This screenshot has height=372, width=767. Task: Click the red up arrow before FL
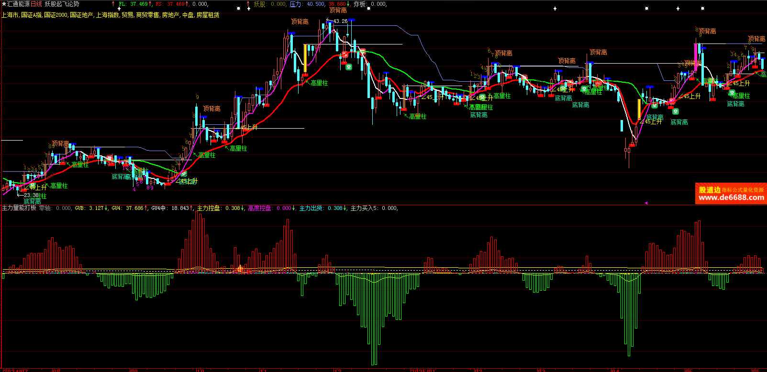[x=113, y=4]
